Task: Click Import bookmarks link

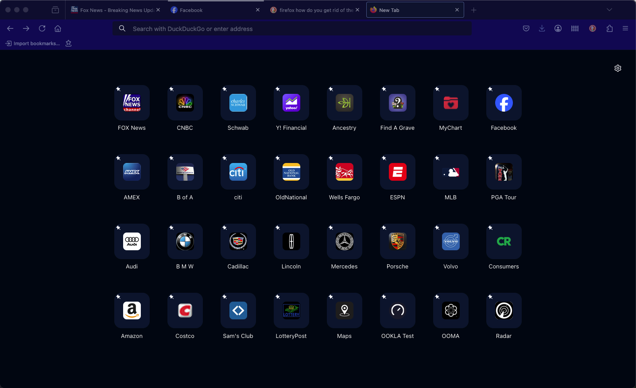Action: (x=33, y=43)
